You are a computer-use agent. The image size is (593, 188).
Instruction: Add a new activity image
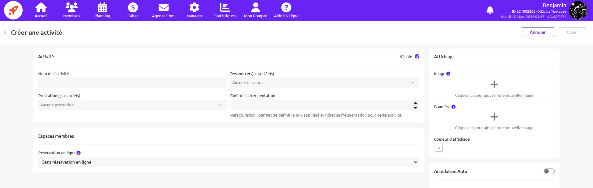tap(494, 89)
